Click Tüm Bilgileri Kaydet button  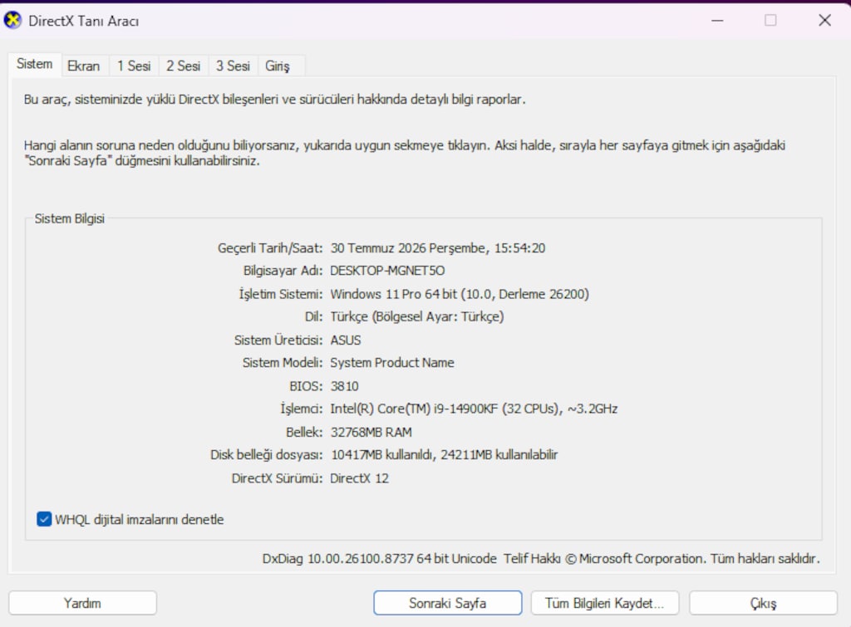click(605, 603)
